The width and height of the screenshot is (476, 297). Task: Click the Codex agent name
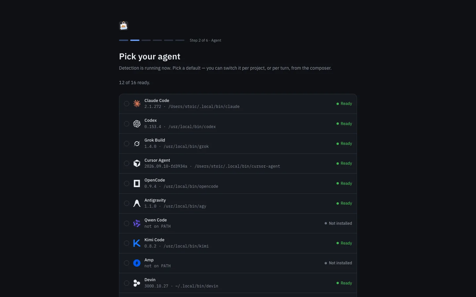pos(150,120)
